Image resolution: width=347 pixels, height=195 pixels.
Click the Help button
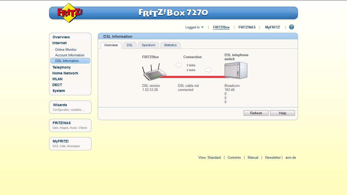pyautogui.click(x=282, y=113)
